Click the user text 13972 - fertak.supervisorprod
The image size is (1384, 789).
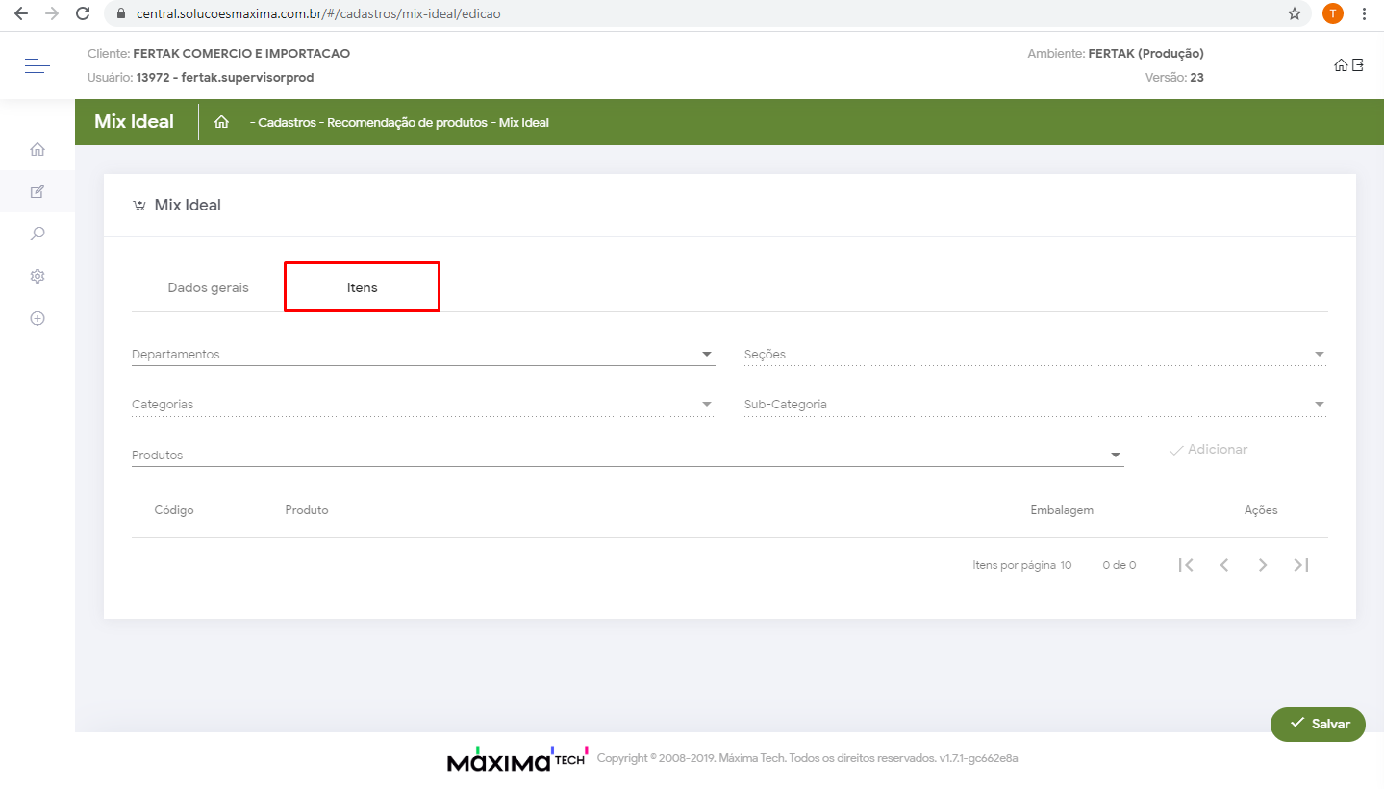[x=225, y=78]
